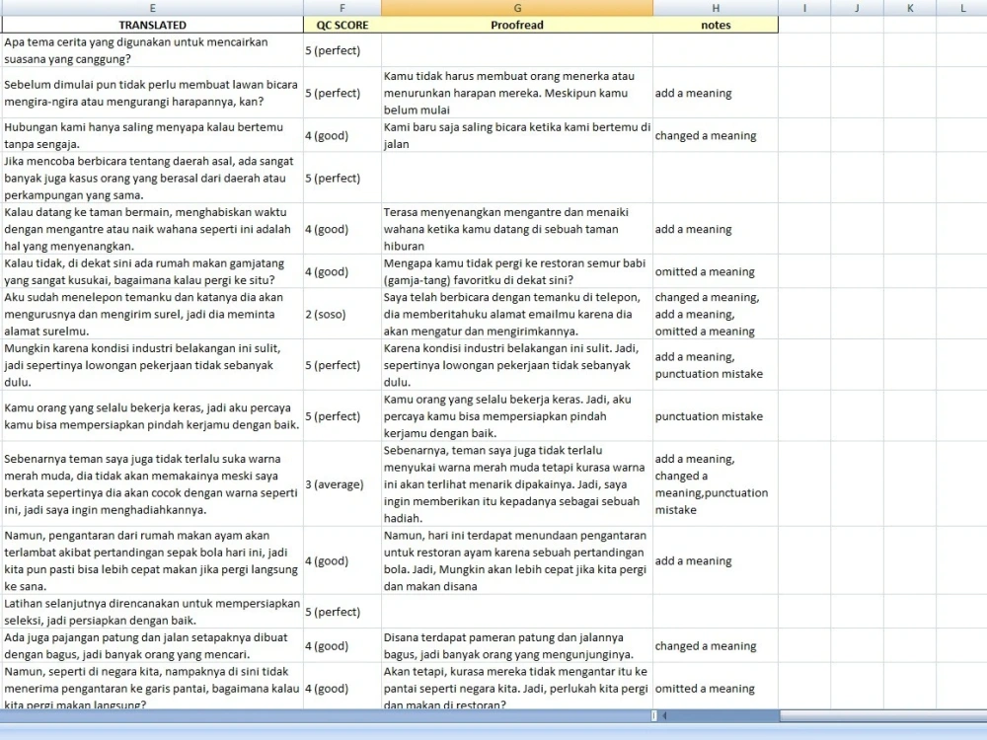Select cell 'Aku sudah menelepon temanku'

152,314
